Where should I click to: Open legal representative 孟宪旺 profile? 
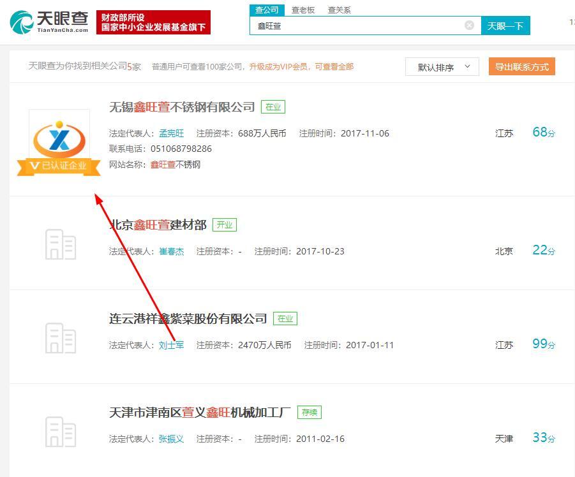[x=171, y=133]
